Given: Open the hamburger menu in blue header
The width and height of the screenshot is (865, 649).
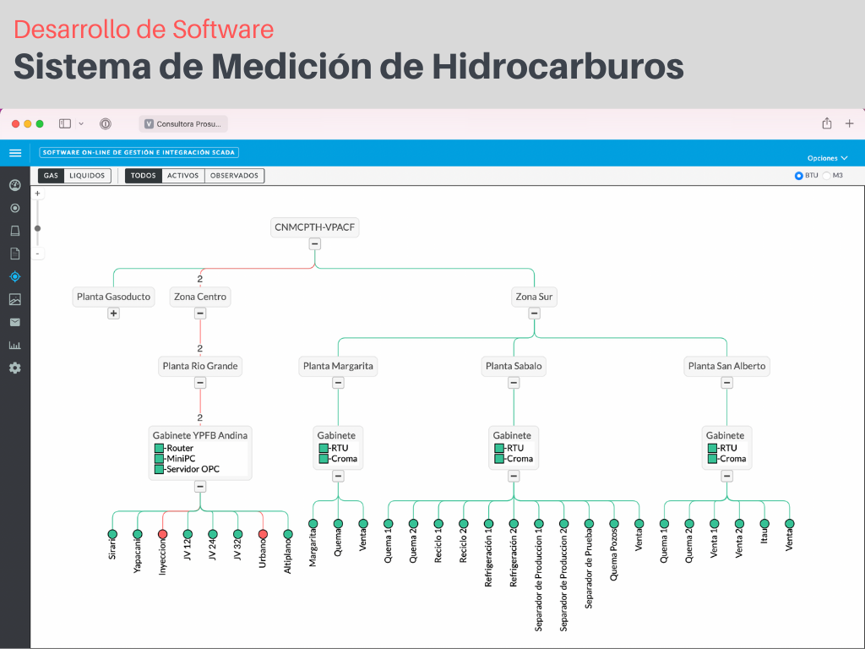Looking at the screenshot, I should coord(15,153).
